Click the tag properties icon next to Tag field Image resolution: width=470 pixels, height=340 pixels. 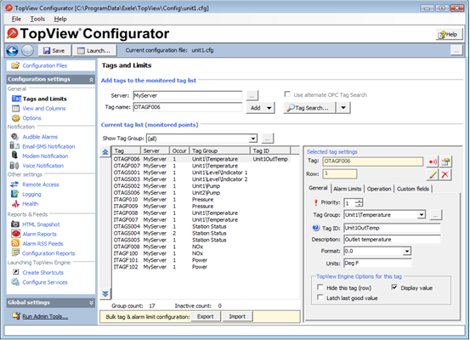445,161
